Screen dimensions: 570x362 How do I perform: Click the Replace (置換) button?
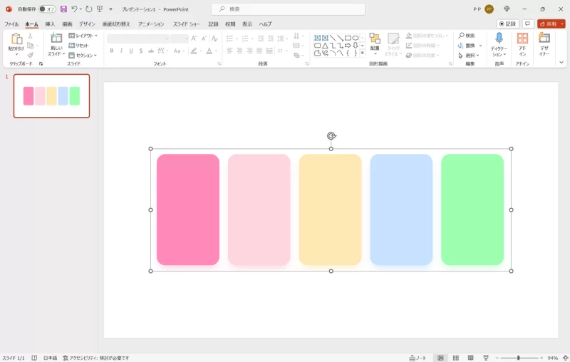pos(467,46)
